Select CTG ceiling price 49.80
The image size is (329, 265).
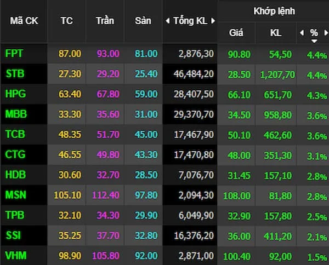point(108,155)
